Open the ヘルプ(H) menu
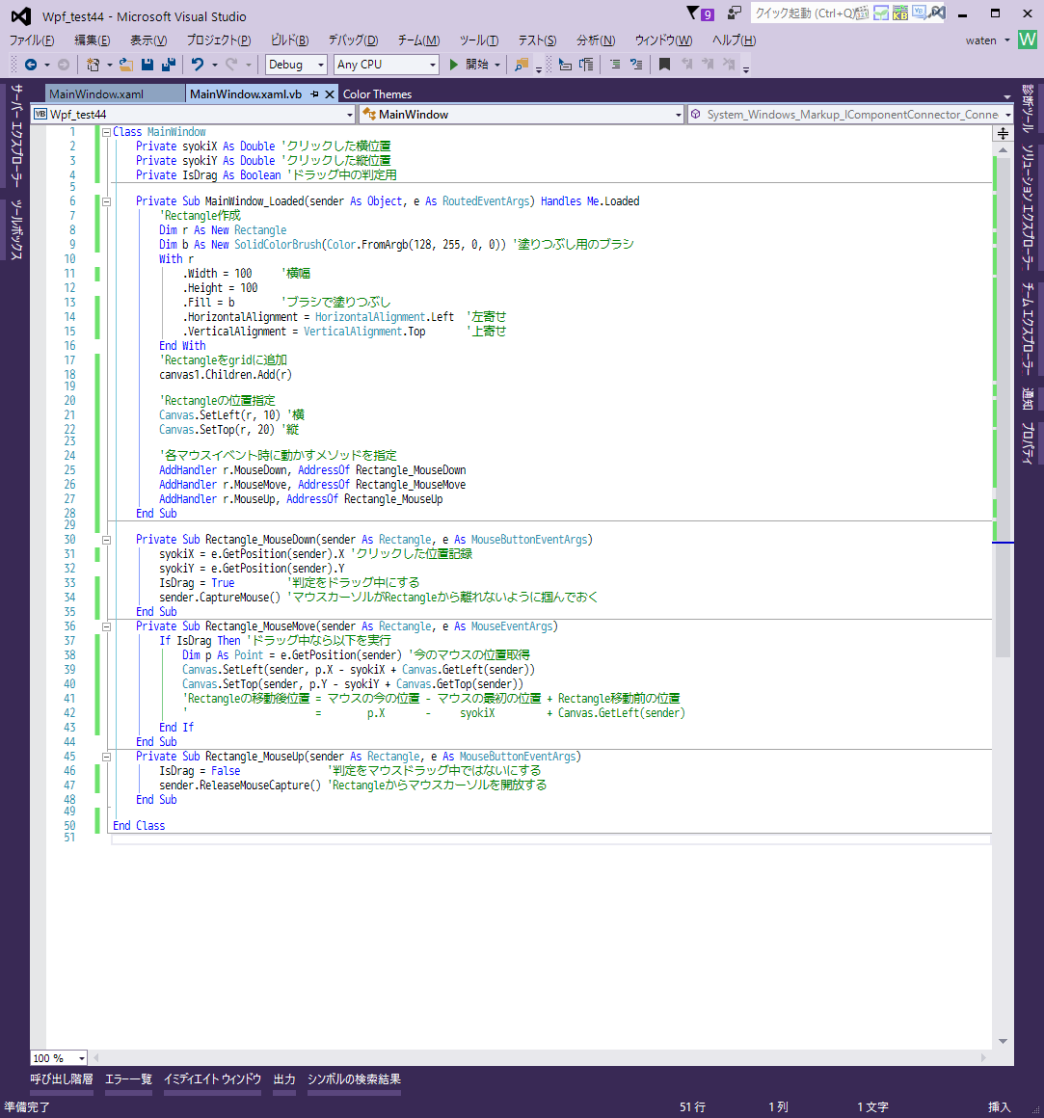The width and height of the screenshot is (1044, 1118). (x=734, y=40)
